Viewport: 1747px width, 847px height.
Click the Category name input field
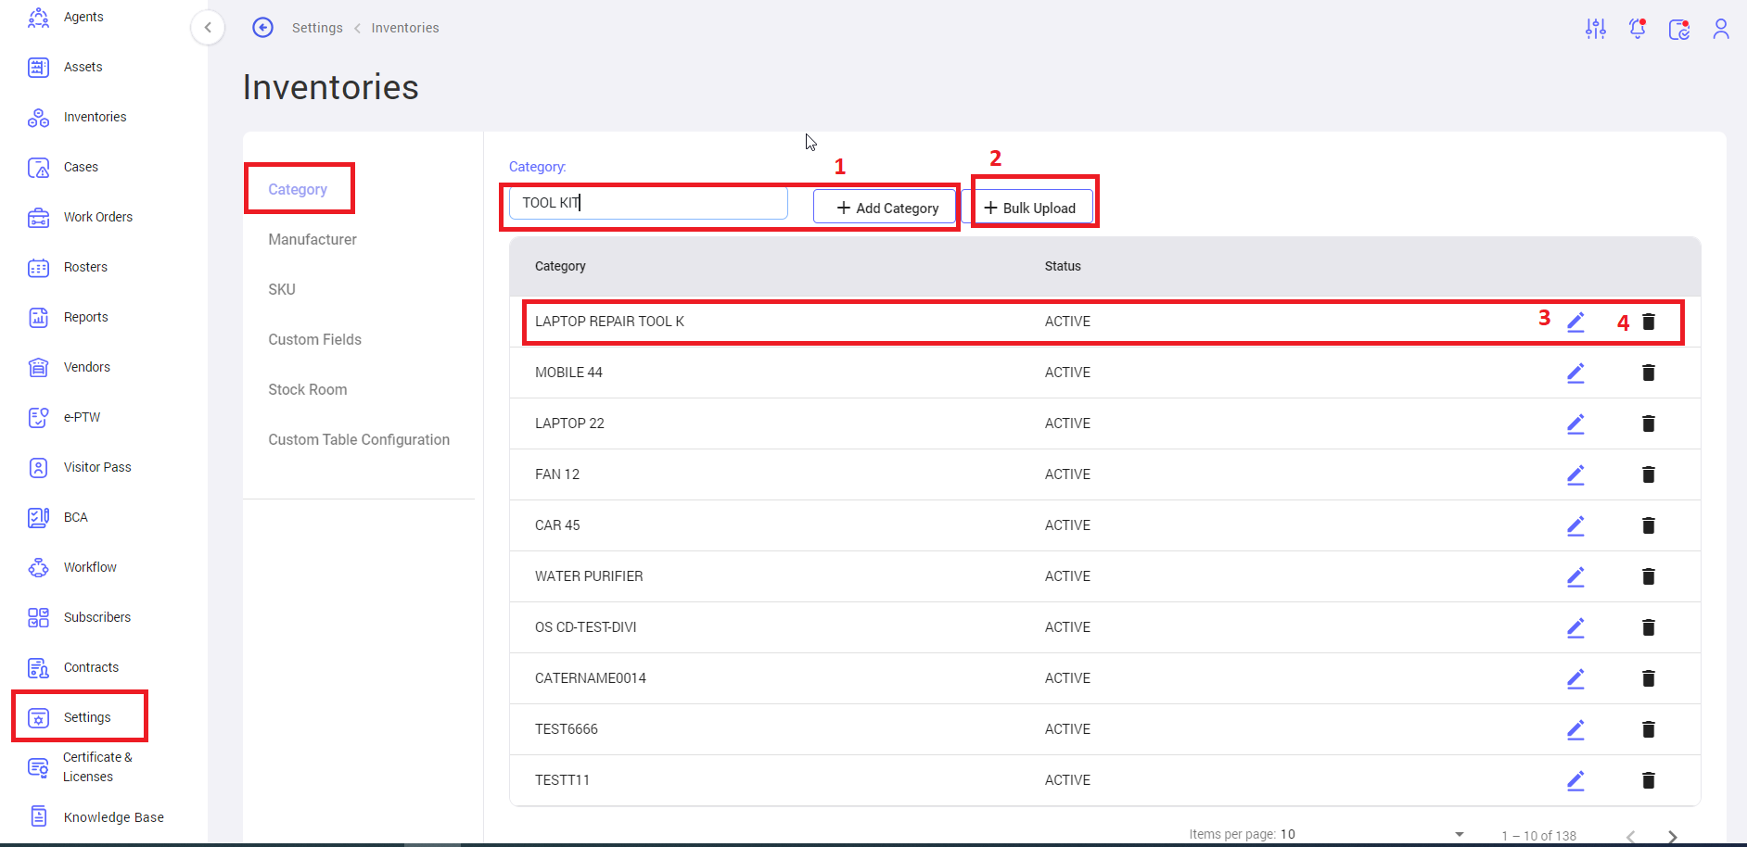(649, 203)
